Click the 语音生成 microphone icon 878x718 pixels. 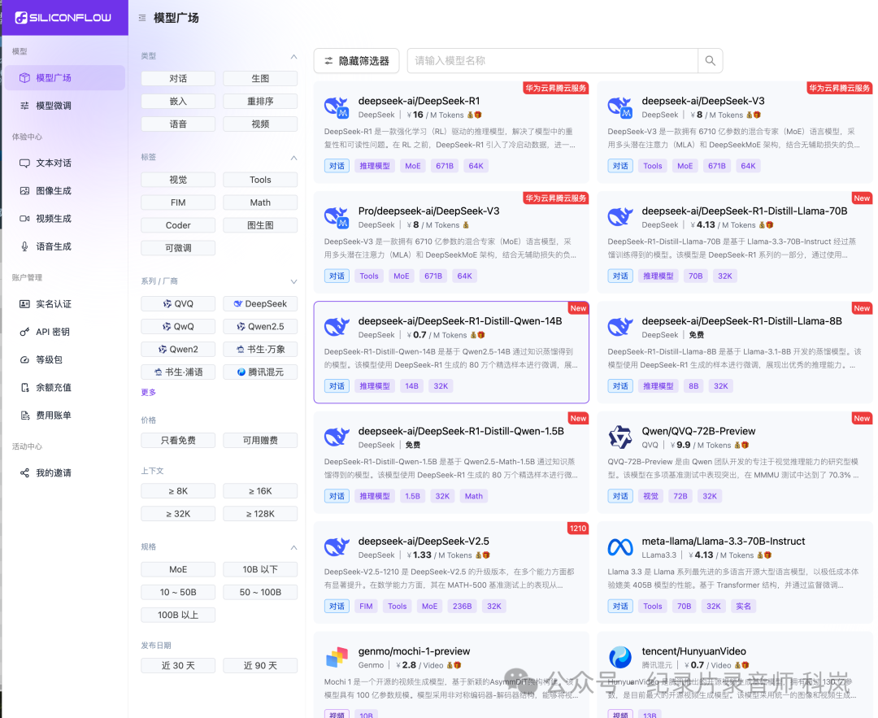24,246
